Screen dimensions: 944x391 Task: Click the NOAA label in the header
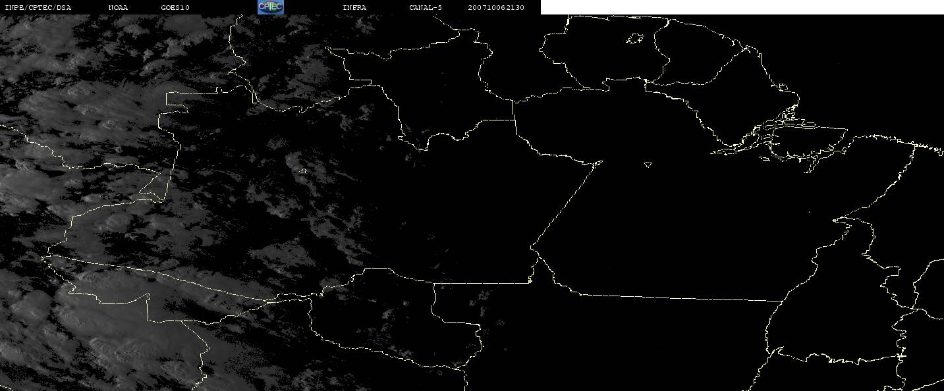119,7
